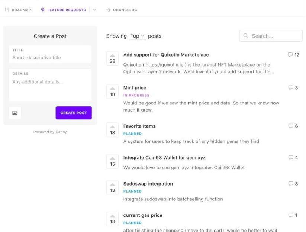Image resolution: width=306 pixels, height=232 pixels.
Task: Expand the Top sort dropdown
Action: (138, 36)
